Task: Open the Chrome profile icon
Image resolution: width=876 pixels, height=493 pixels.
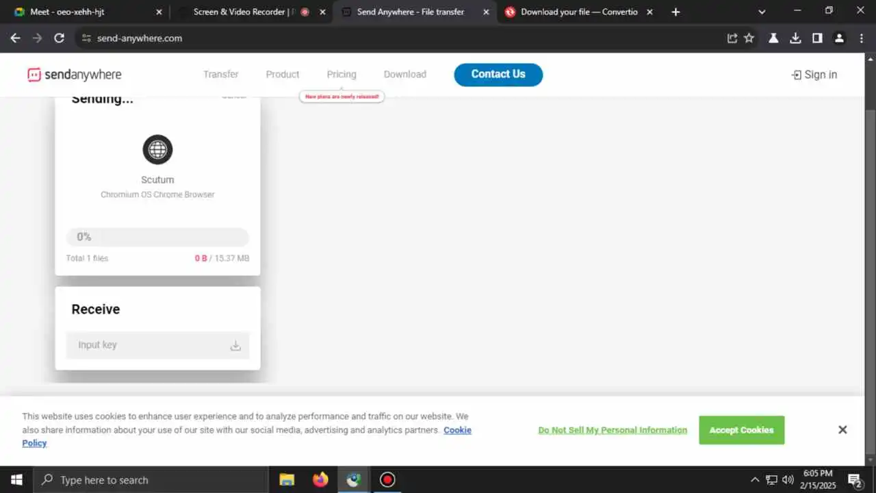Action: click(x=839, y=38)
